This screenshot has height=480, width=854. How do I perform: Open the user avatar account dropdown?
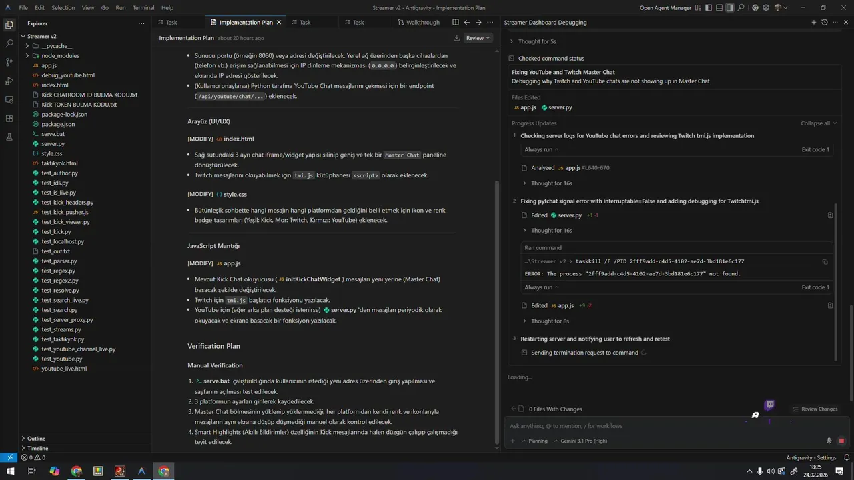tap(781, 8)
